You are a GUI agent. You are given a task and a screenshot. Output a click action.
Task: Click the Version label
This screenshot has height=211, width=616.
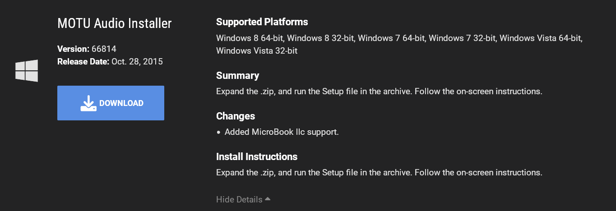coord(74,49)
